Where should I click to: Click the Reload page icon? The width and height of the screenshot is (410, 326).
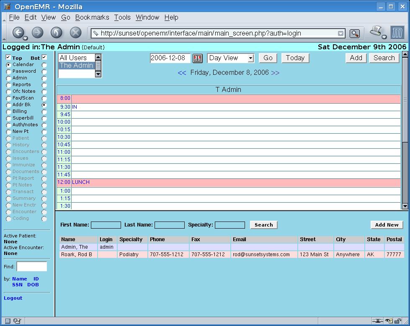(56, 32)
